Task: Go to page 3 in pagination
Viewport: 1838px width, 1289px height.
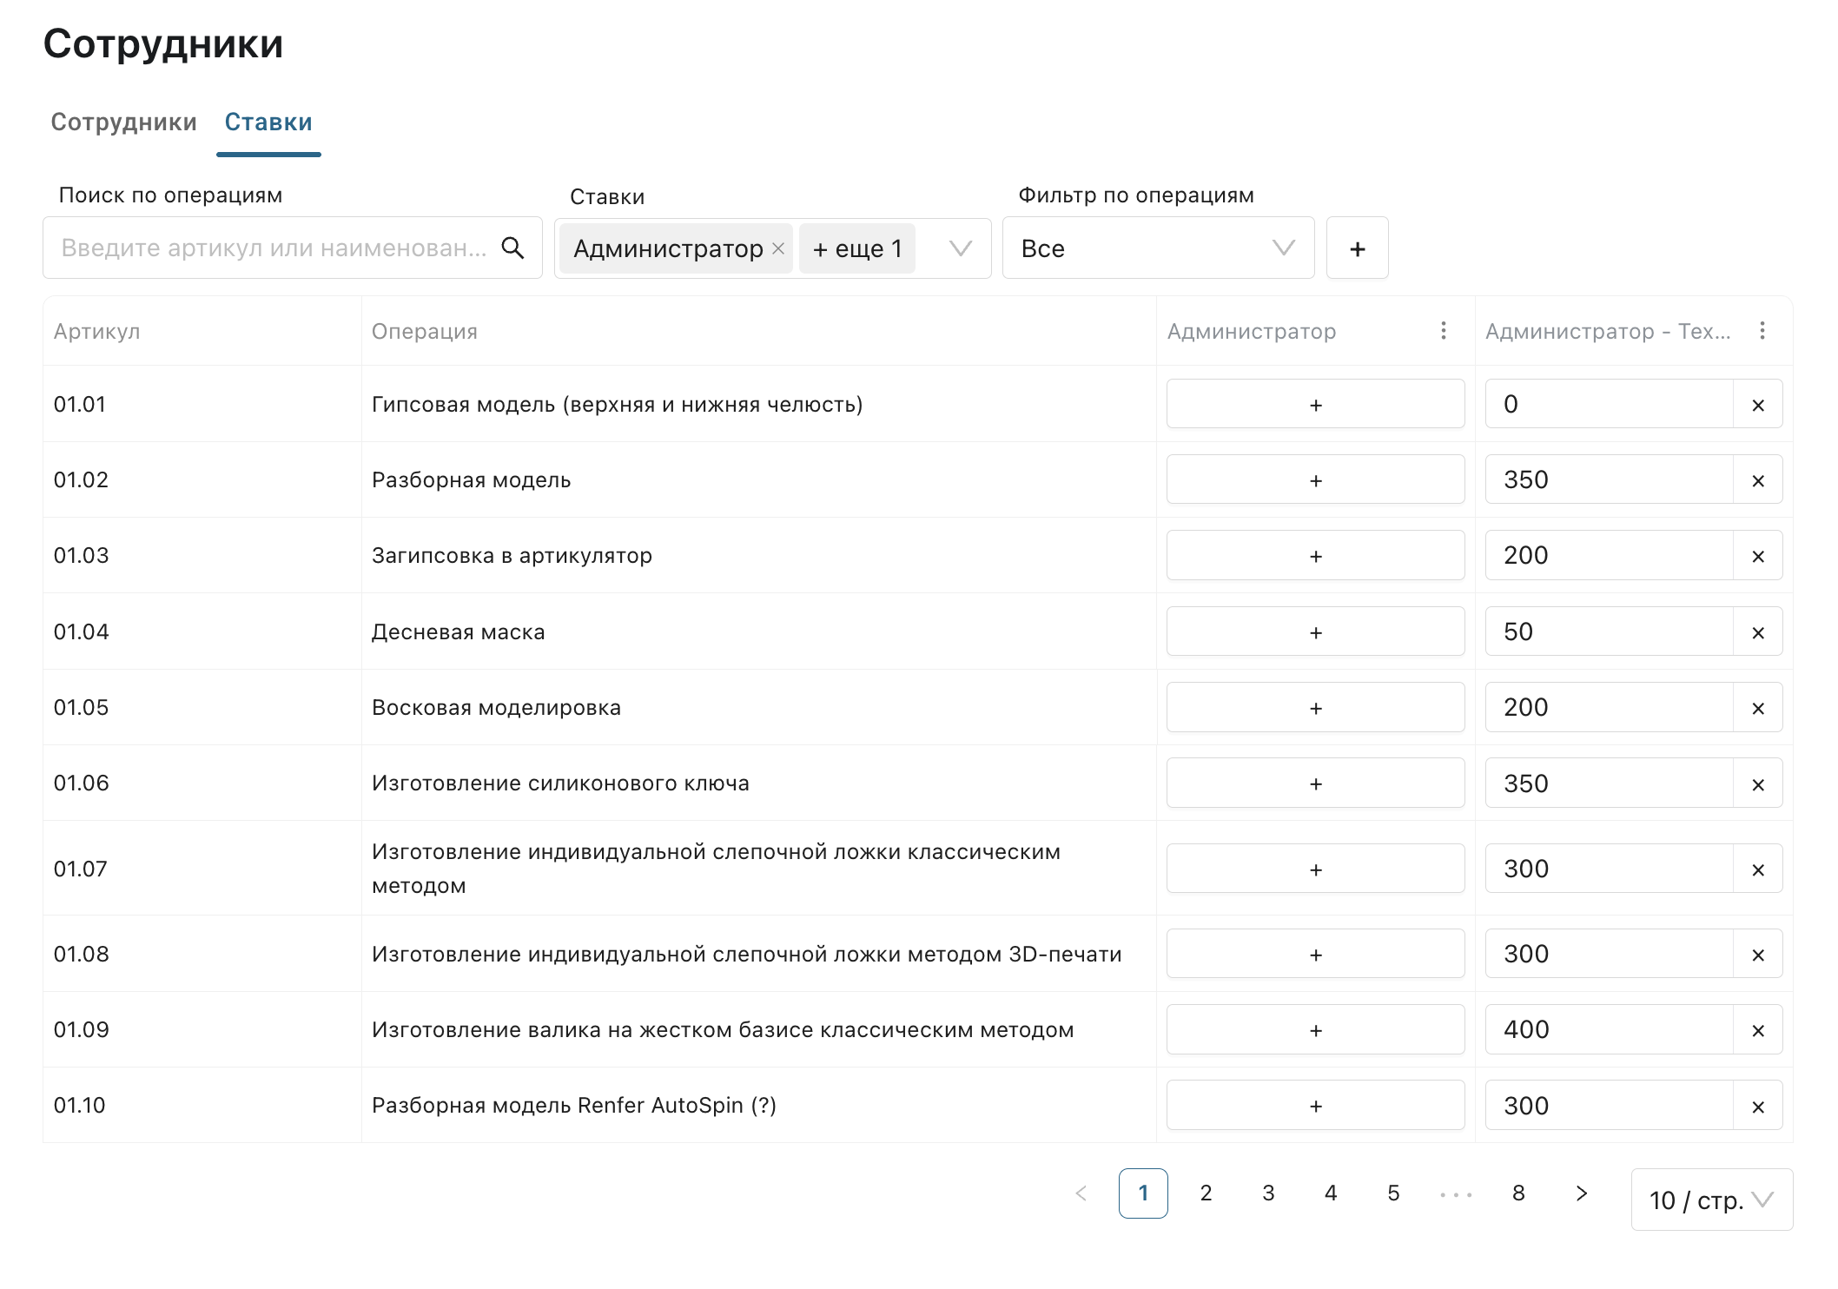Action: [x=1268, y=1193]
